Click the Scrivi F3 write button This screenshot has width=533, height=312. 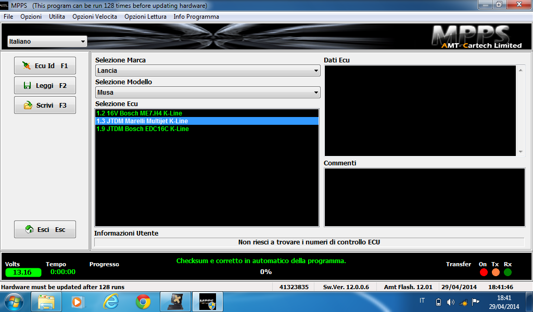(x=45, y=105)
